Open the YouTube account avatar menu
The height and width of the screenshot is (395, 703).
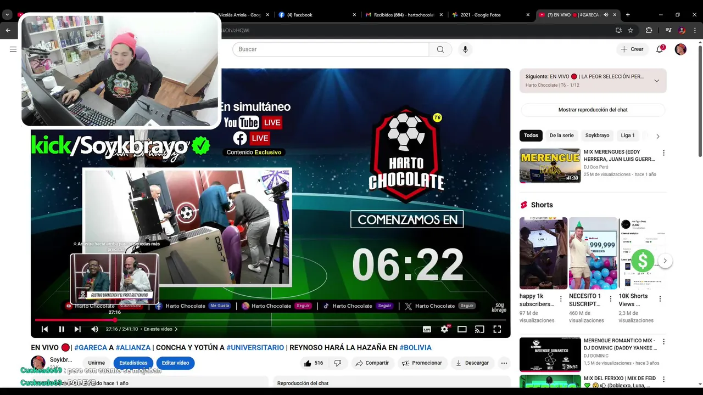coord(680,49)
